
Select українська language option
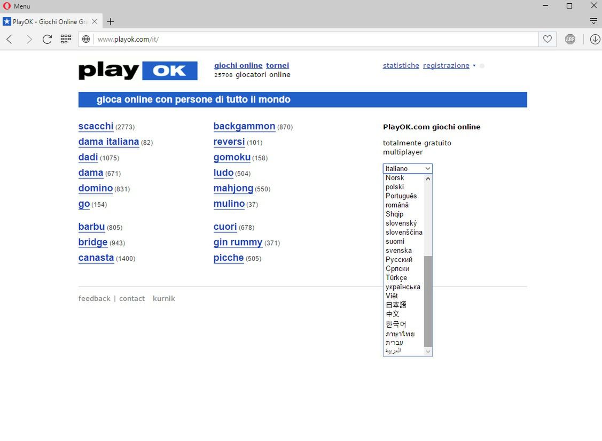(404, 287)
